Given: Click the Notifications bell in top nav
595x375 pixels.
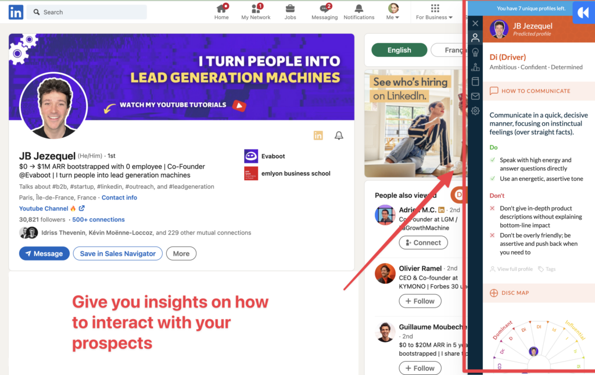Looking at the screenshot, I should pos(359,9).
